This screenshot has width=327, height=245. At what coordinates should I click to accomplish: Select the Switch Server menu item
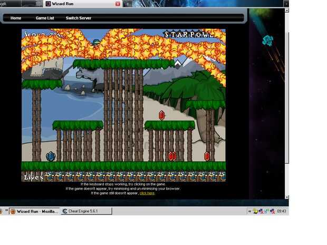[79, 18]
